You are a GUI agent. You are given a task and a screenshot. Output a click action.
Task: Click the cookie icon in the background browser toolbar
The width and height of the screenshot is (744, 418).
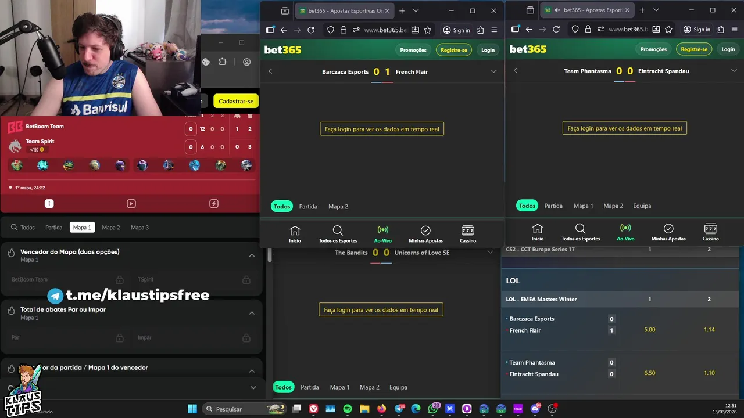[x=206, y=62]
